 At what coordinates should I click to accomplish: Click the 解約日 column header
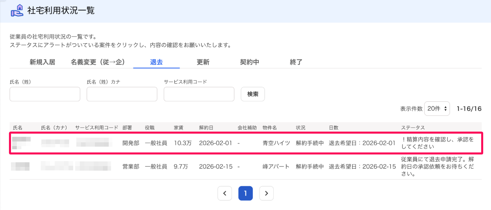206,128
